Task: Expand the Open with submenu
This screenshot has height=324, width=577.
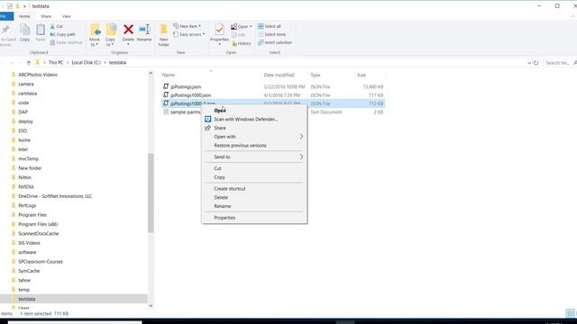Action: point(254,137)
